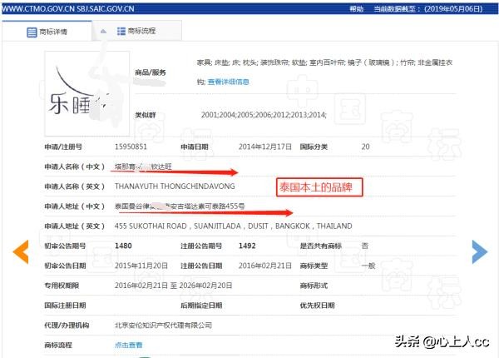Image resolution: width=499 pixels, height=358 pixels.
Task: Select international class value 20
Action: click(x=365, y=147)
